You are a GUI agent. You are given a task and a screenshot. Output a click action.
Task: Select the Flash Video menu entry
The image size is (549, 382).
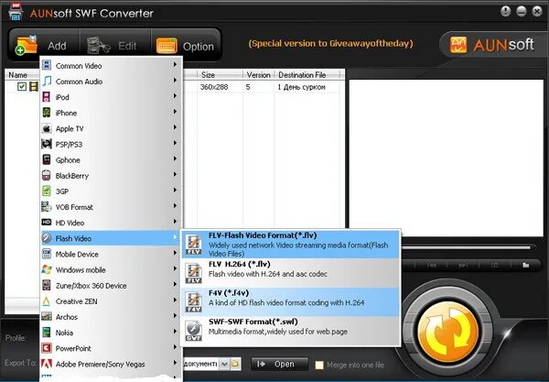[x=111, y=238]
